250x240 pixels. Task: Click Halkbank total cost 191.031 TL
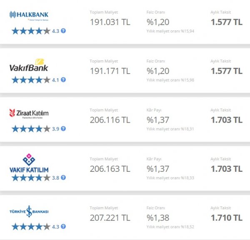coord(110,22)
